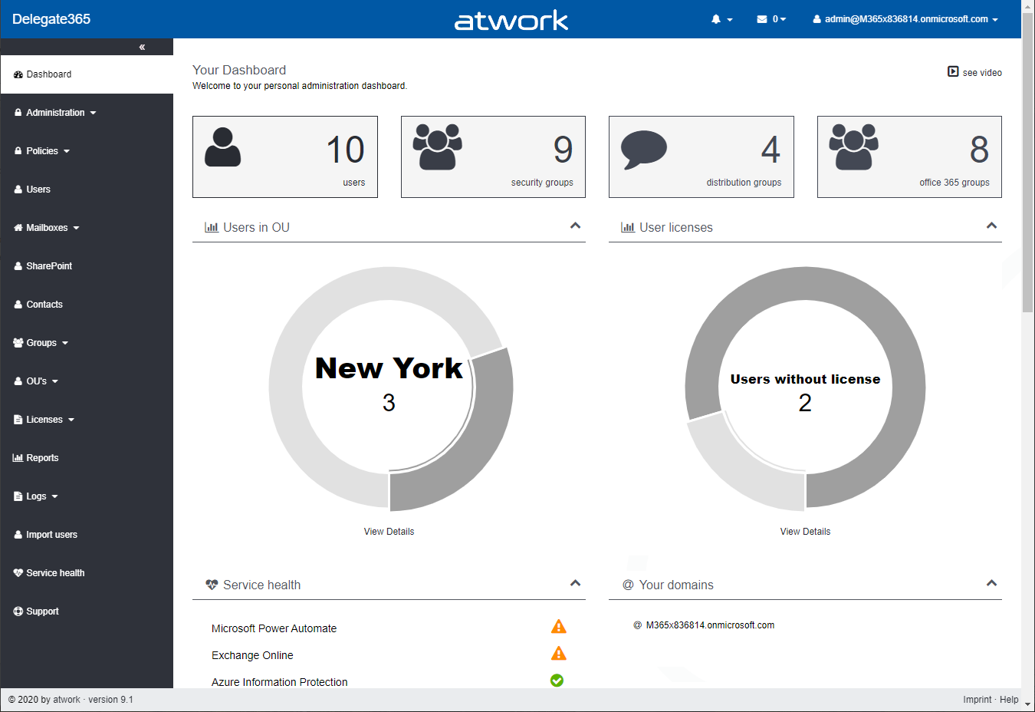Click the Imprint footer link
The height and width of the screenshot is (712, 1035).
[977, 700]
